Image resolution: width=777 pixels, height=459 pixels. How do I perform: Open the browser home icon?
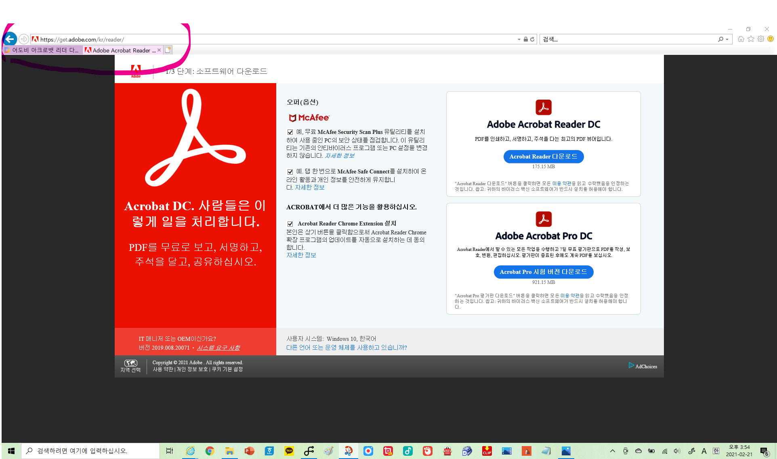click(x=741, y=39)
